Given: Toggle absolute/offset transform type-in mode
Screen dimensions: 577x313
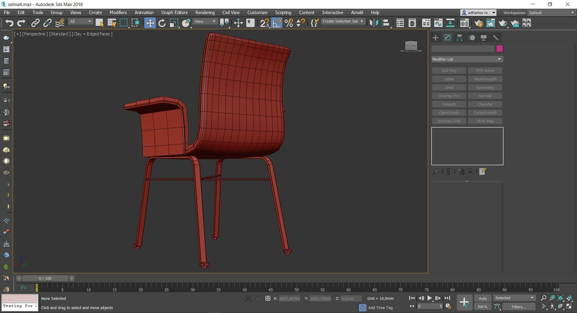Looking at the screenshot, I should [268, 298].
